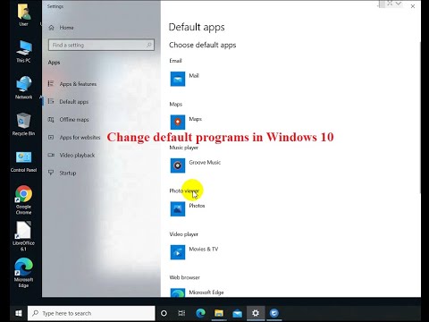Click the Cortana circle on taskbar
Viewport: 429px width, 322px height.
pos(164,313)
